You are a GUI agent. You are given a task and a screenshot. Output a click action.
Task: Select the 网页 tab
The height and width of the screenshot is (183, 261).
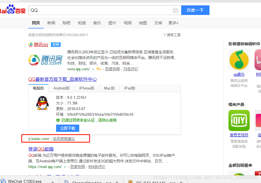click(x=36, y=23)
